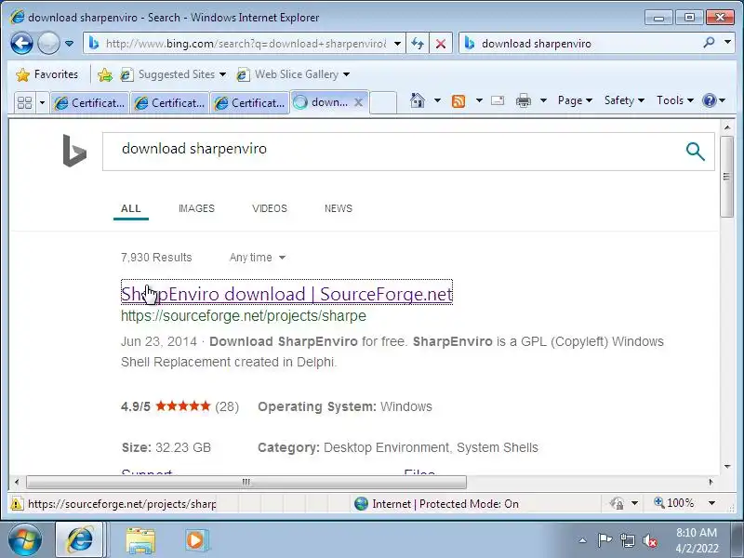This screenshot has height=558, width=744.
Task: Click the Help question mark icon
Action: coord(710,100)
